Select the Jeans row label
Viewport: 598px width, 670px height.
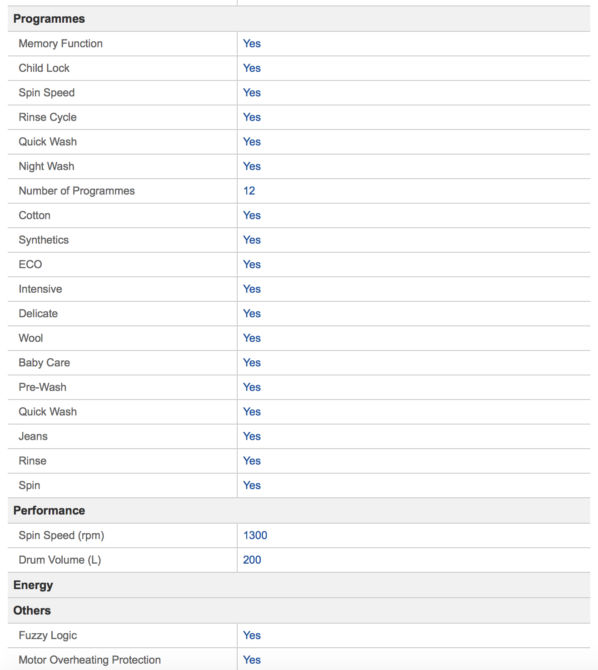click(33, 436)
